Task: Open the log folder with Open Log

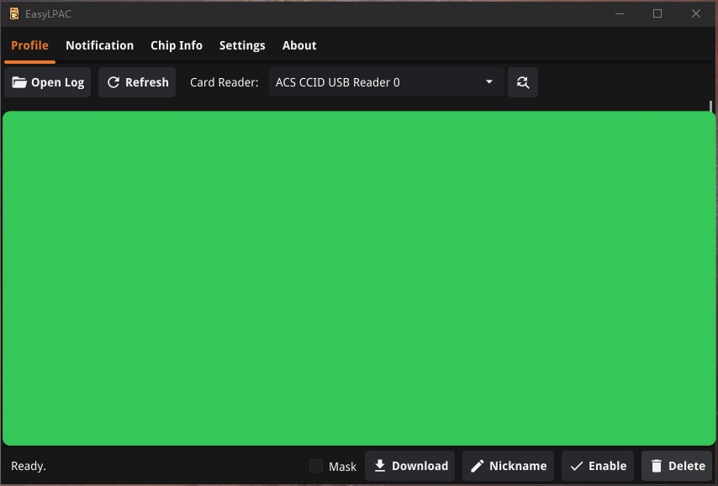Action: point(48,82)
